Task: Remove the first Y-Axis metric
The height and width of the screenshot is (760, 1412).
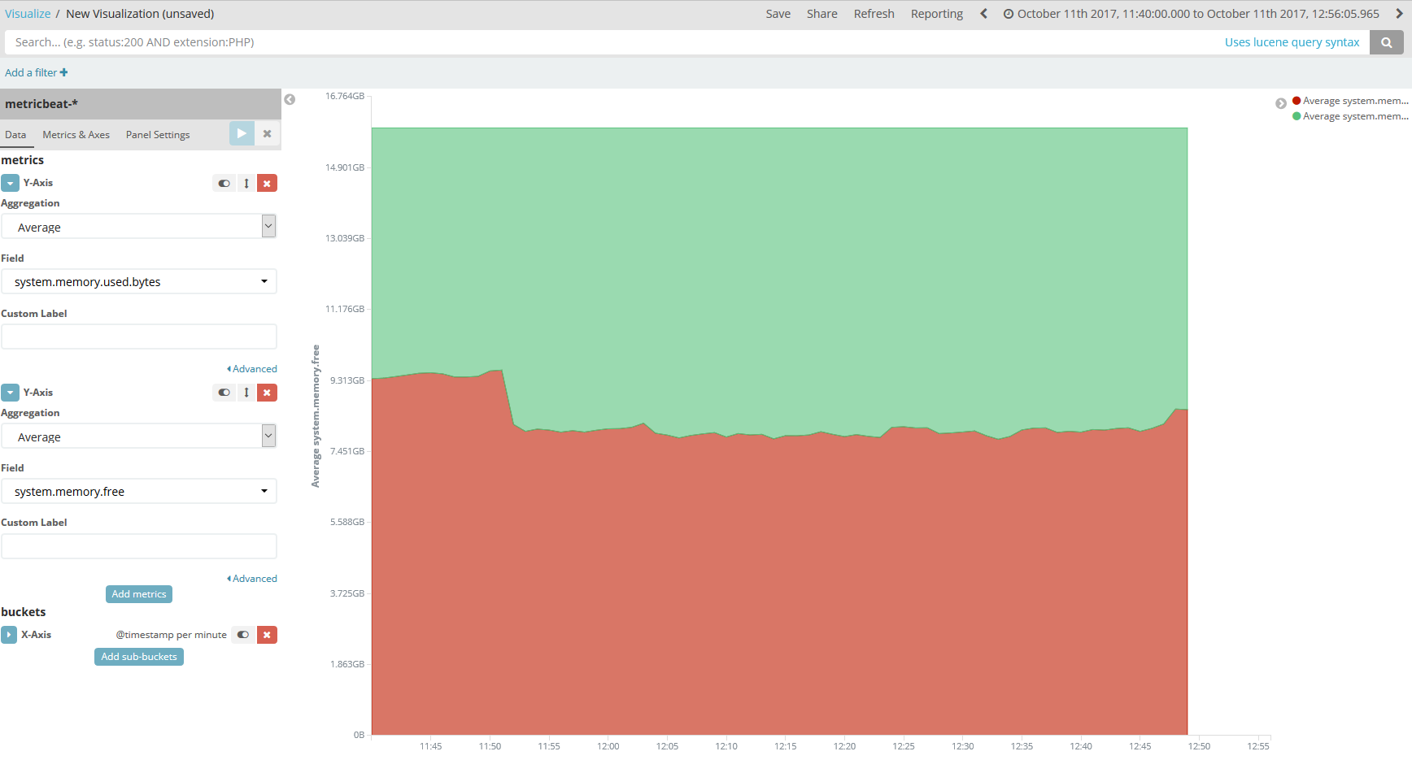Action: 267,183
